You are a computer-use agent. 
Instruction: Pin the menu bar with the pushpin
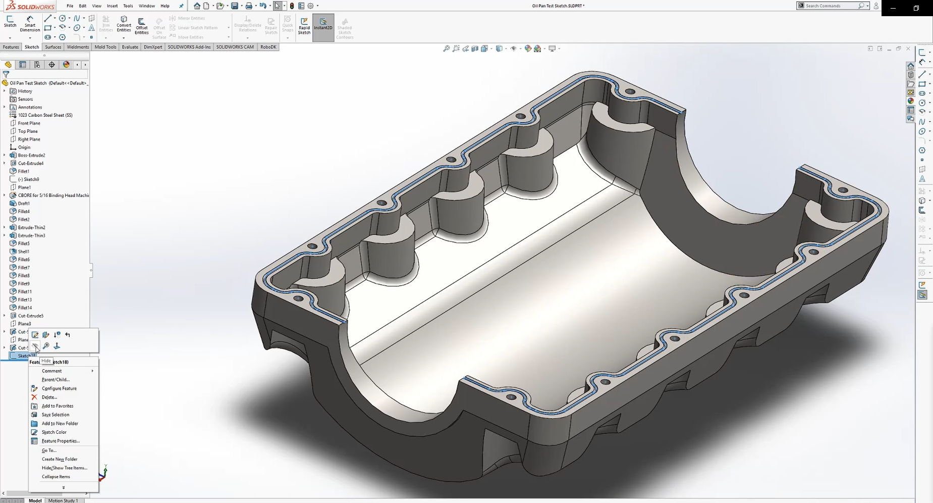(x=182, y=6)
